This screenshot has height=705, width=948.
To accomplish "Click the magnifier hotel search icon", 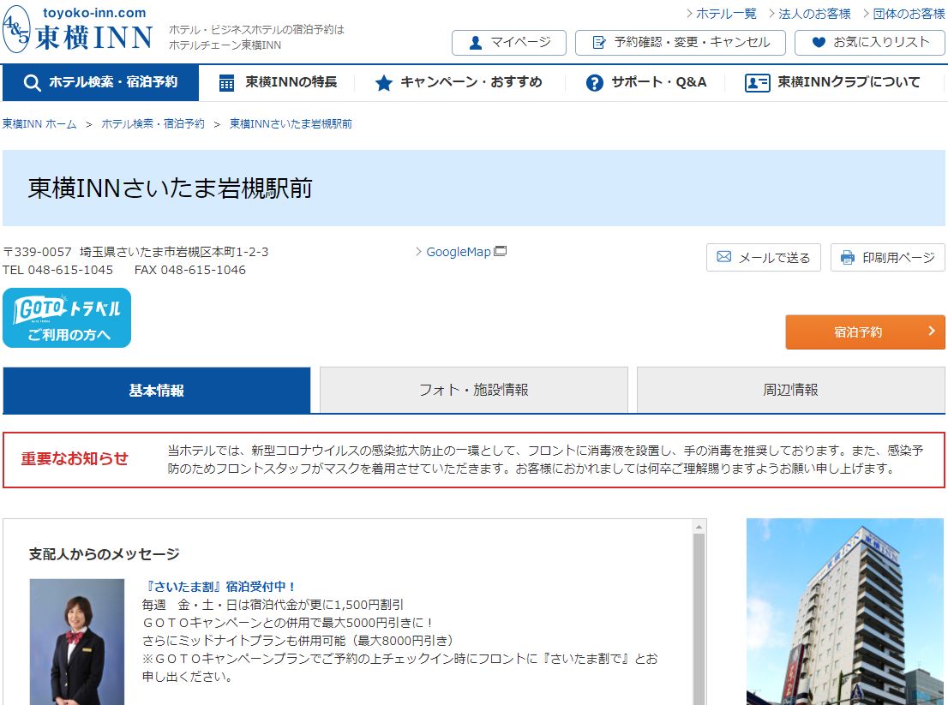I will (x=32, y=83).
